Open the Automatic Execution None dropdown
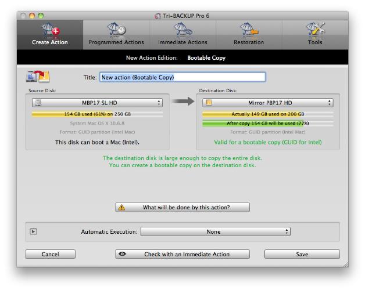Image resolution: width=365 pixels, height=290 pixels. point(215,231)
